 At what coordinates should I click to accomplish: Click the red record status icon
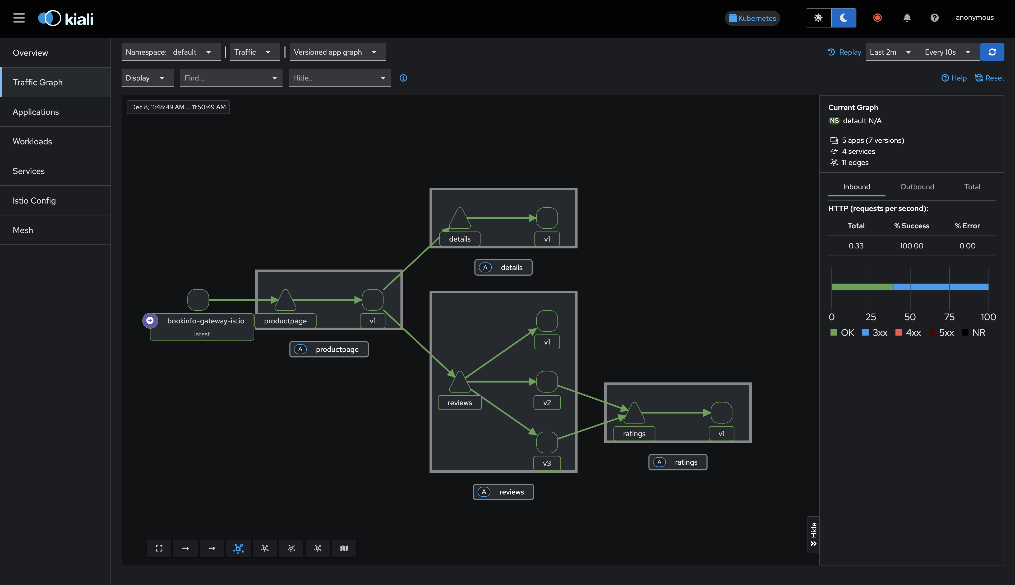point(877,18)
